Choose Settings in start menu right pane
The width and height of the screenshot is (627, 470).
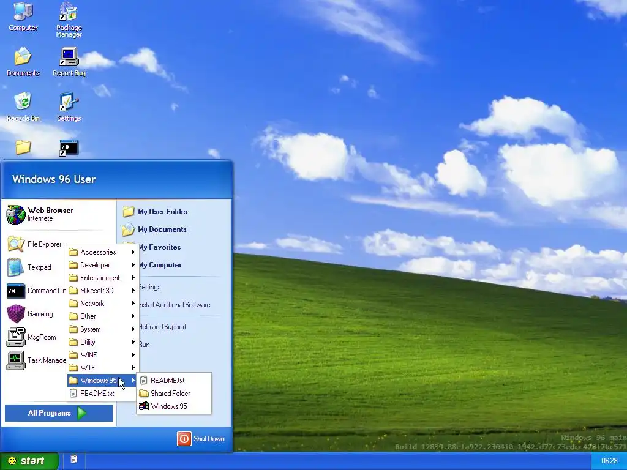click(x=149, y=287)
